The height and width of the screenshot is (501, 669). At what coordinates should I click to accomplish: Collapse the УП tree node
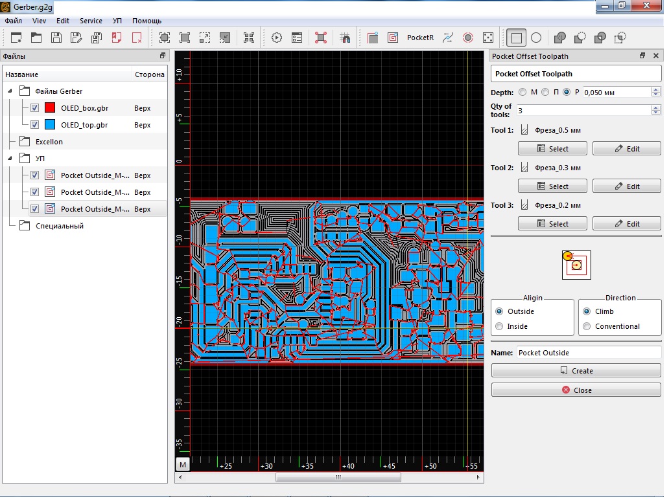pos(10,159)
